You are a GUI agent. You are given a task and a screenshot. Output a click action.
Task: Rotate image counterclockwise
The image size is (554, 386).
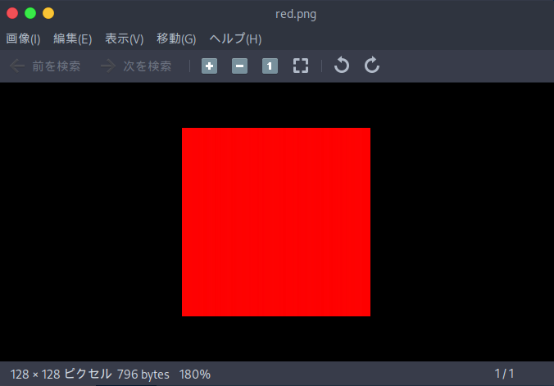point(342,66)
